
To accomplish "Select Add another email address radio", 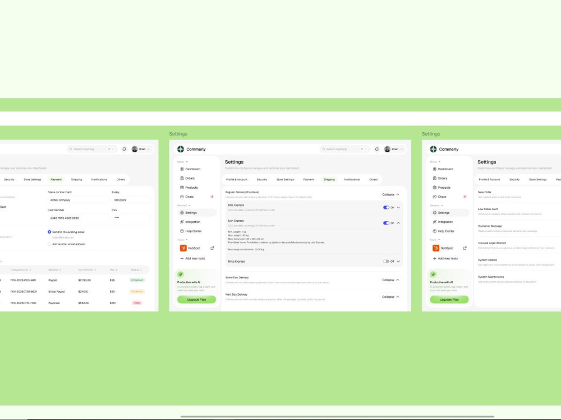I will tap(49, 244).
